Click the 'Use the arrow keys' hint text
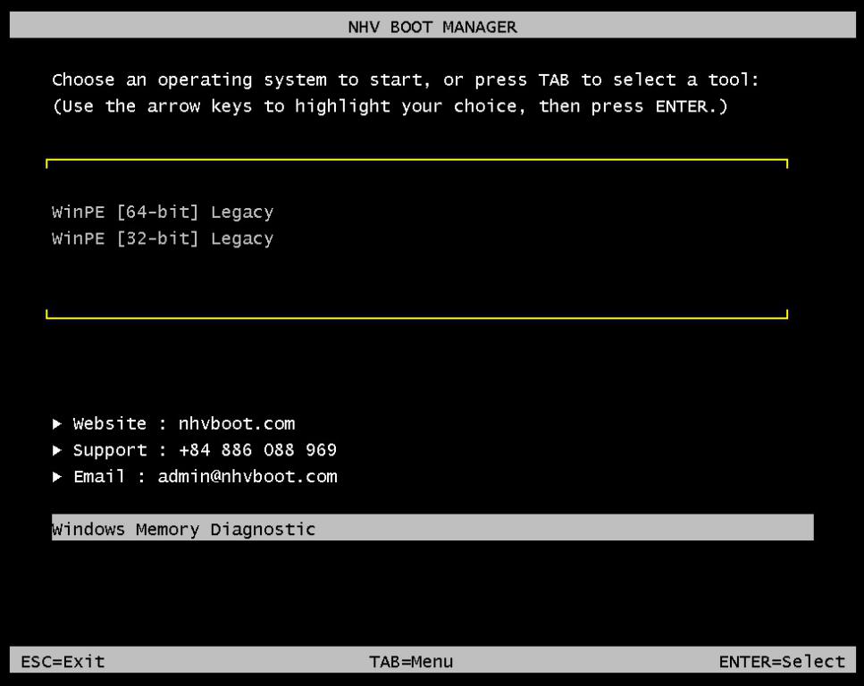864x686 pixels. pyautogui.click(x=390, y=107)
